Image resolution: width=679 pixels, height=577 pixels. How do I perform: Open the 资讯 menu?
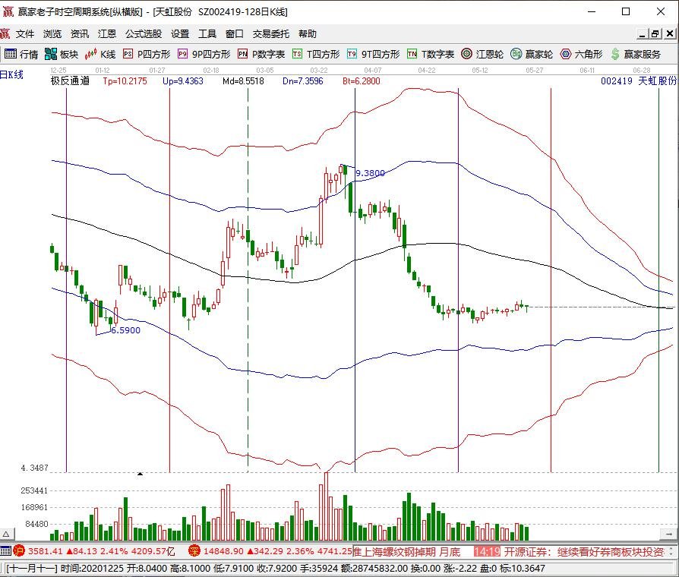[79, 33]
